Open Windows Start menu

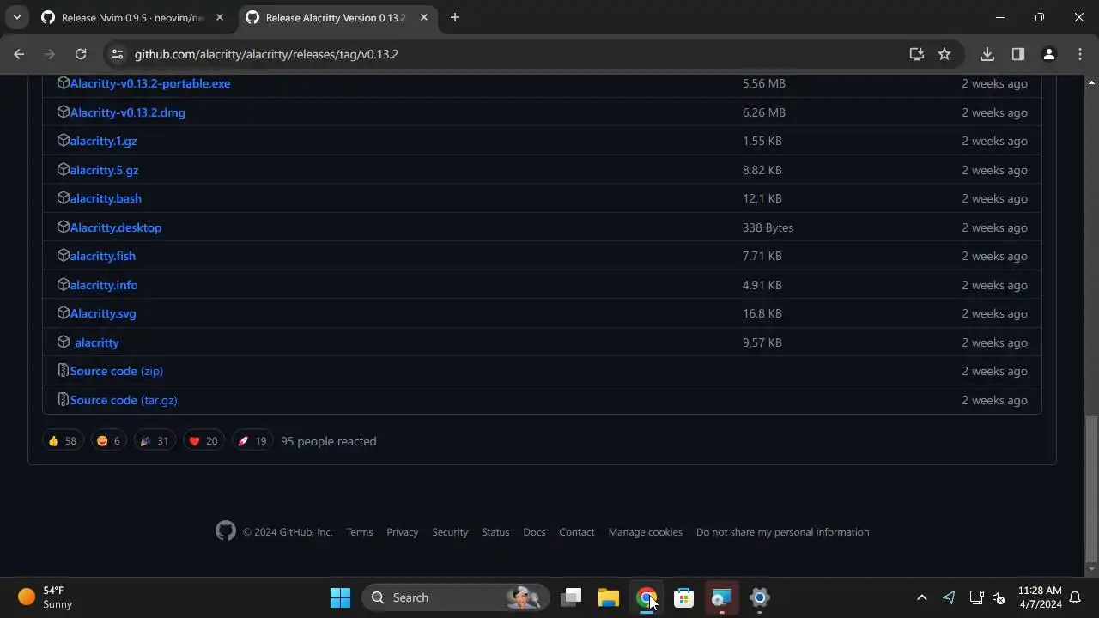pyautogui.click(x=340, y=597)
